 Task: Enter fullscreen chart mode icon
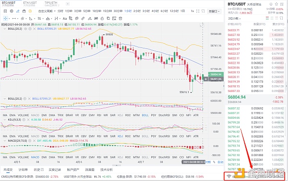198,11
